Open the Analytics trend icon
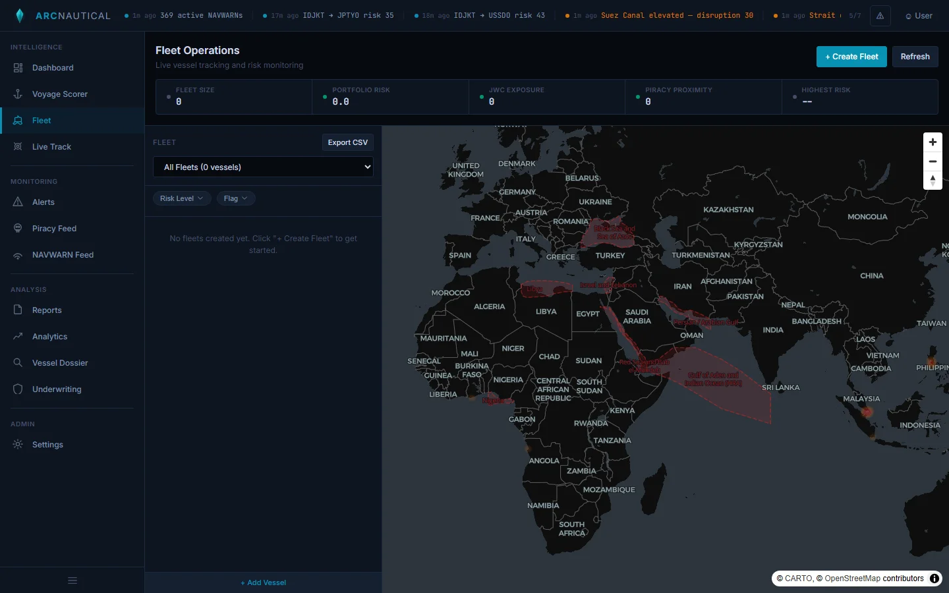Screen dimensions: 949x593 tap(17, 337)
